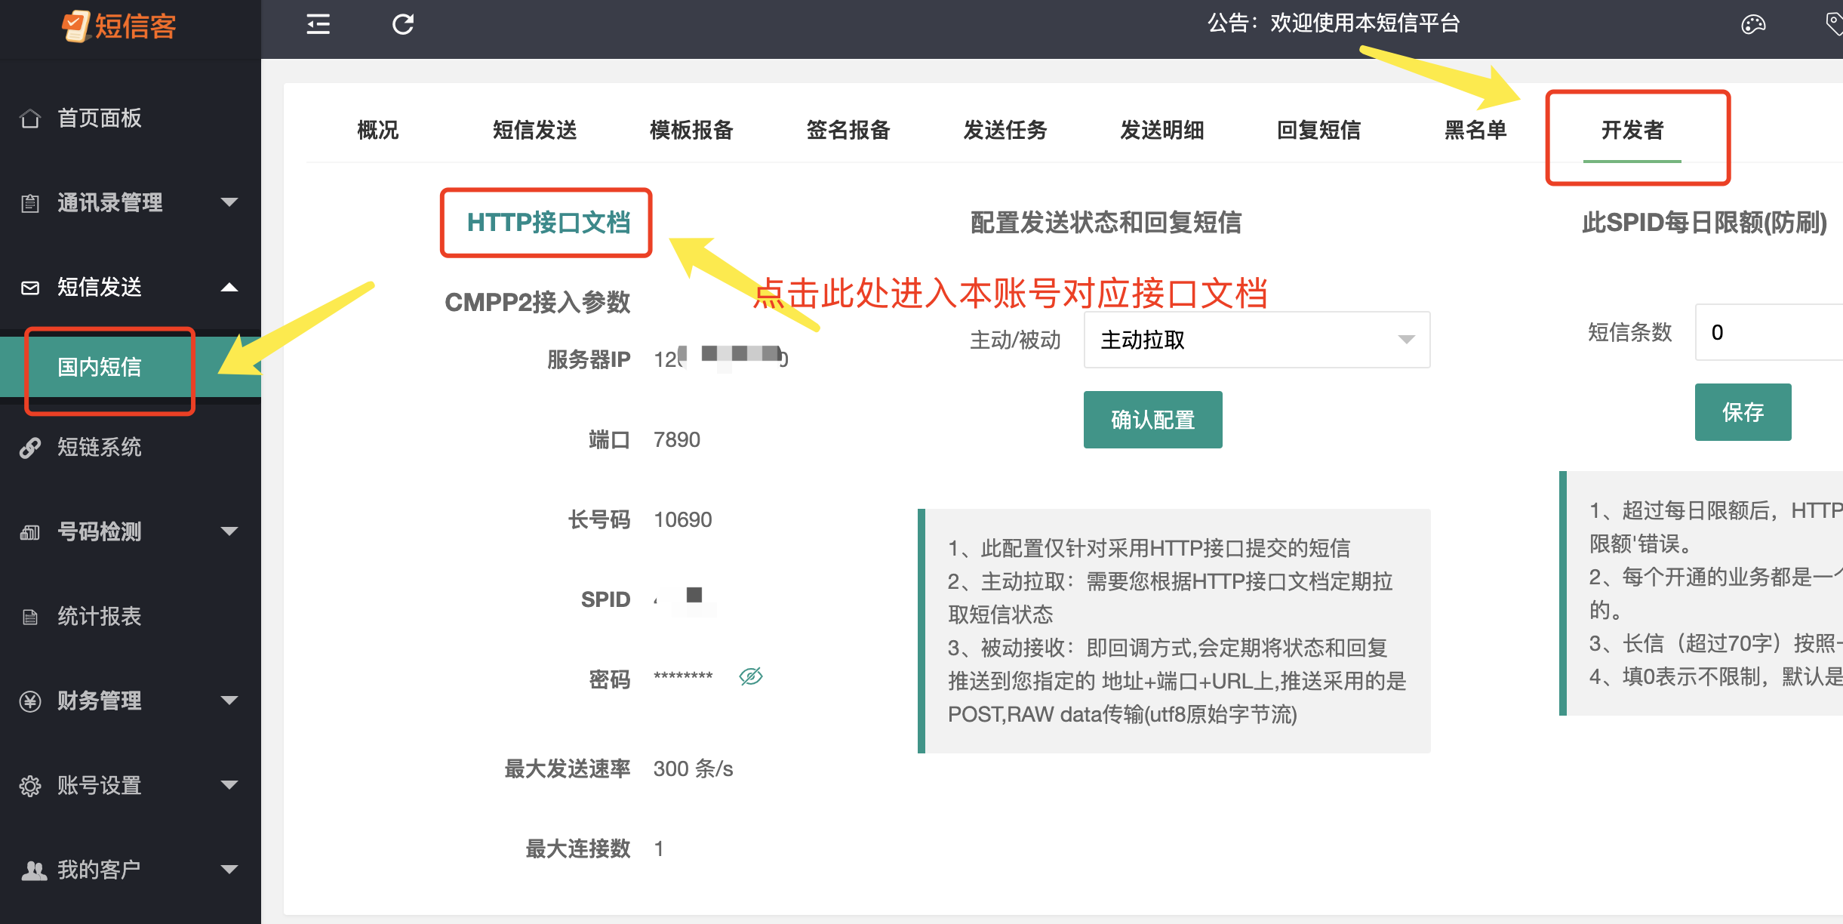This screenshot has height=924, width=1843.
Task: Click the CMPP2接入参数 heading
Action: click(537, 302)
